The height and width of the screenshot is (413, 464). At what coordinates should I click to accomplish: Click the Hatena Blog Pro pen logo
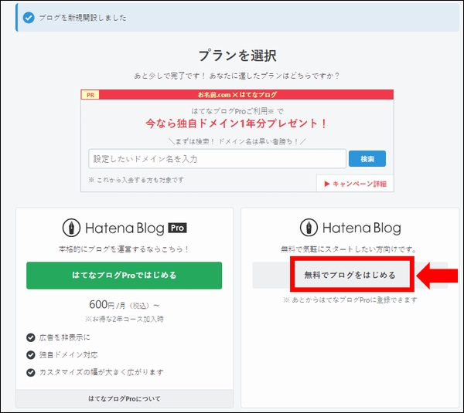coord(71,228)
